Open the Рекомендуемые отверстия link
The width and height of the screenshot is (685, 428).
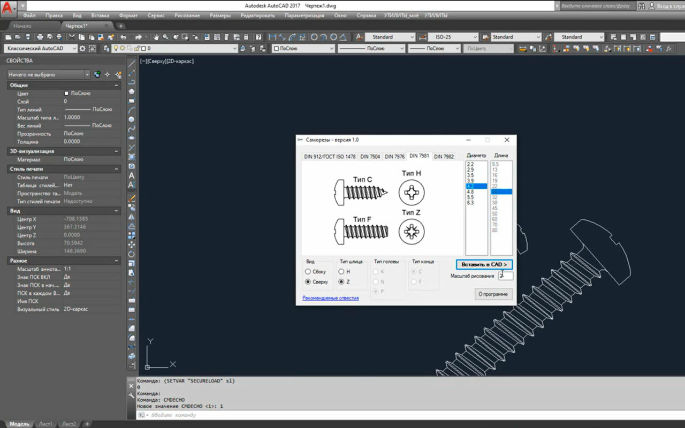[331, 298]
